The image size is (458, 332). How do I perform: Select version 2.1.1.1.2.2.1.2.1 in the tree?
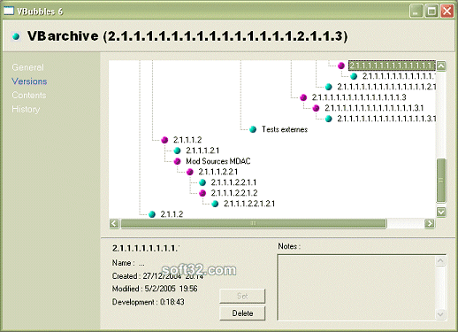pos(249,204)
